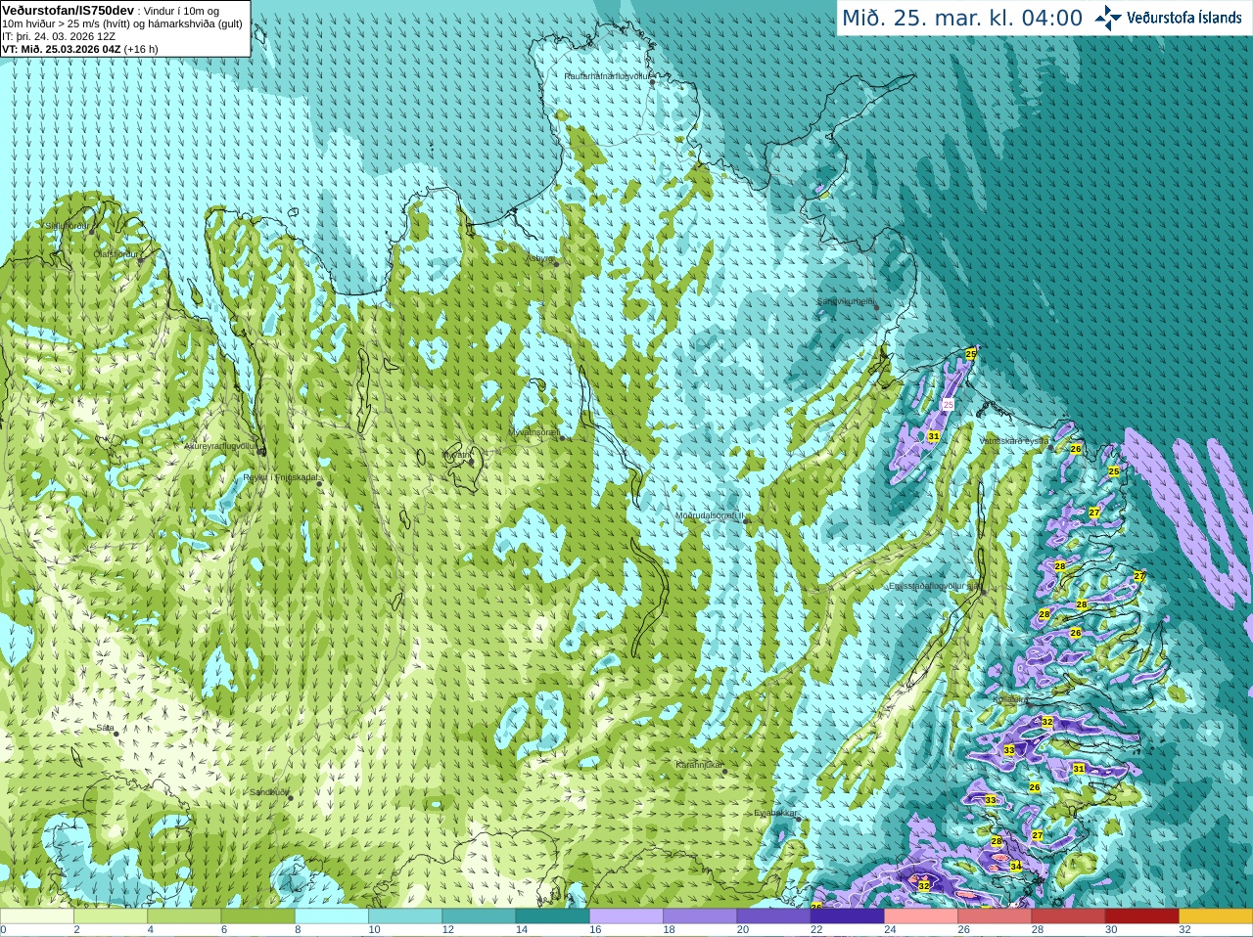Click the Ásbyrgi station marker

click(x=556, y=264)
